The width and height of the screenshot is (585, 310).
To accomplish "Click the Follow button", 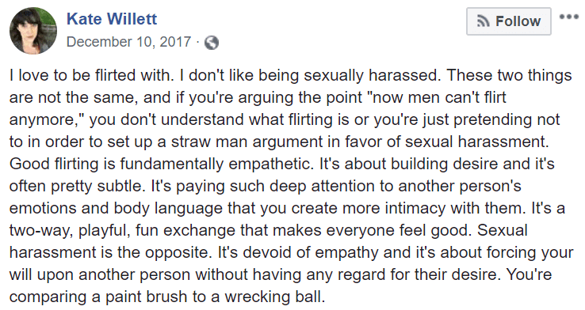I will (509, 21).
